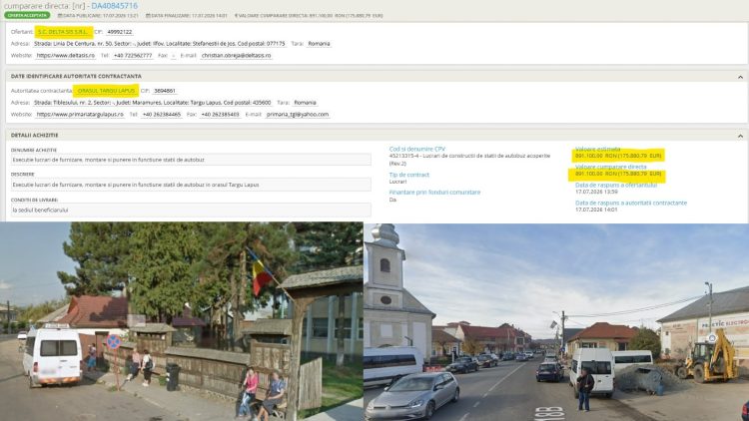
Task: Select the Lucrari contract type value
Action: [x=397, y=182]
